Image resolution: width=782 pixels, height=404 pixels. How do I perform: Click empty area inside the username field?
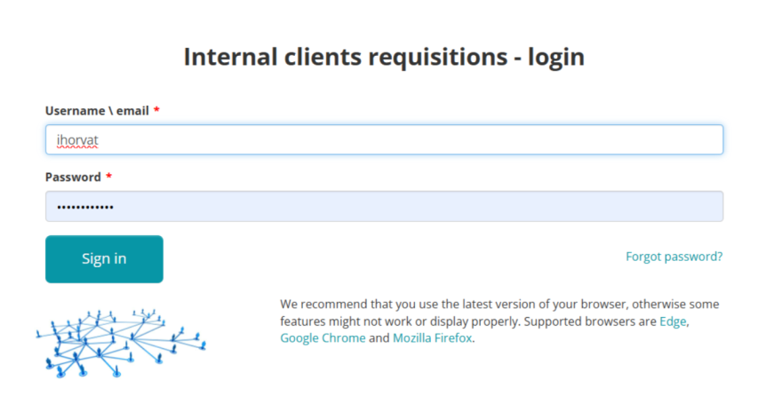[x=444, y=139]
